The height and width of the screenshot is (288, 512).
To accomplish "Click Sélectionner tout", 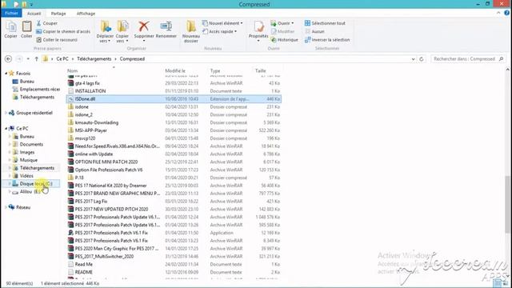I will [325, 23].
